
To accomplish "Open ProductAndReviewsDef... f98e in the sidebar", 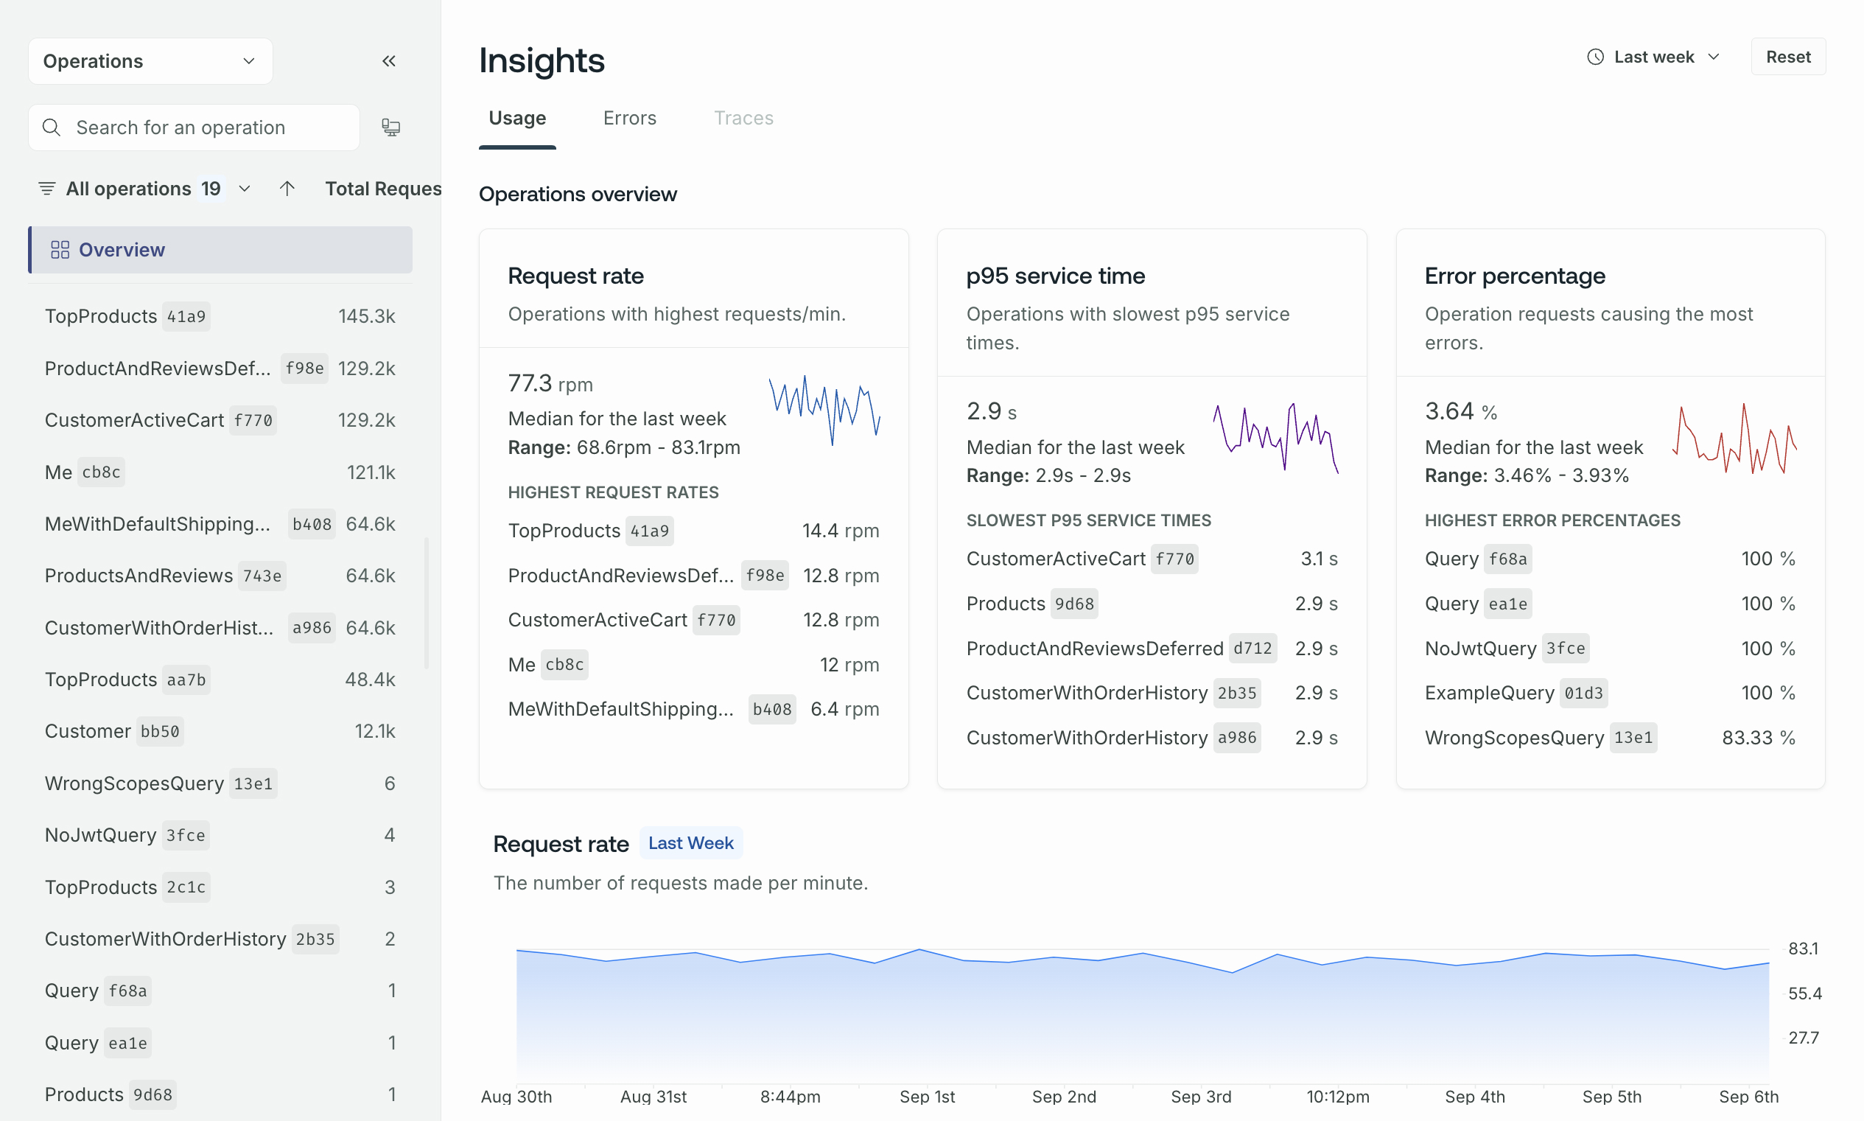I will (x=220, y=368).
